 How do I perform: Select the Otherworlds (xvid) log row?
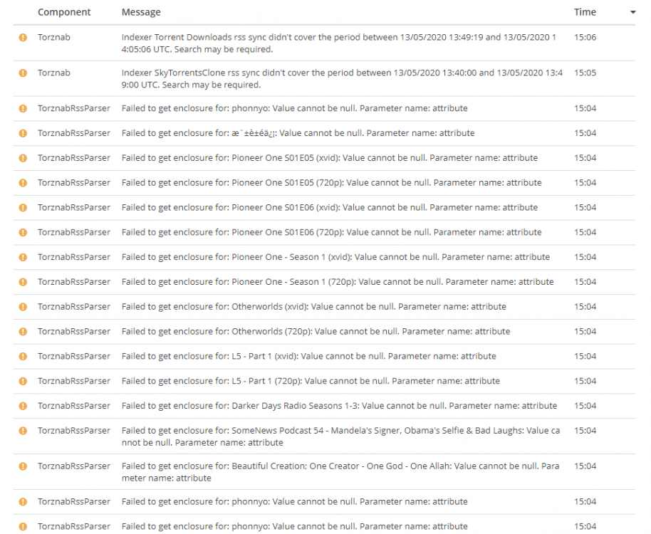pyautogui.click(x=324, y=307)
